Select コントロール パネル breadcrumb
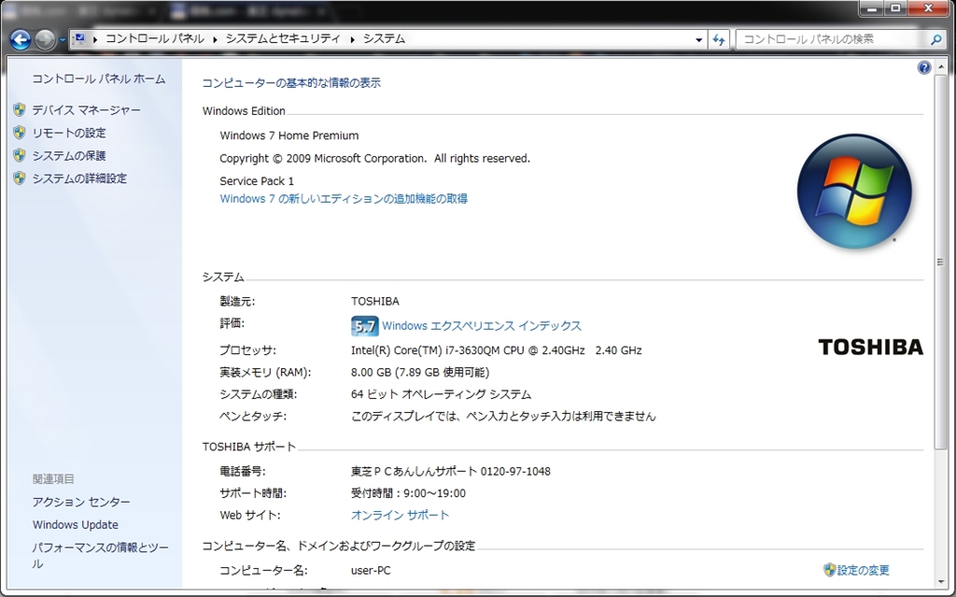Screen dimensions: 956x597 pos(155,38)
